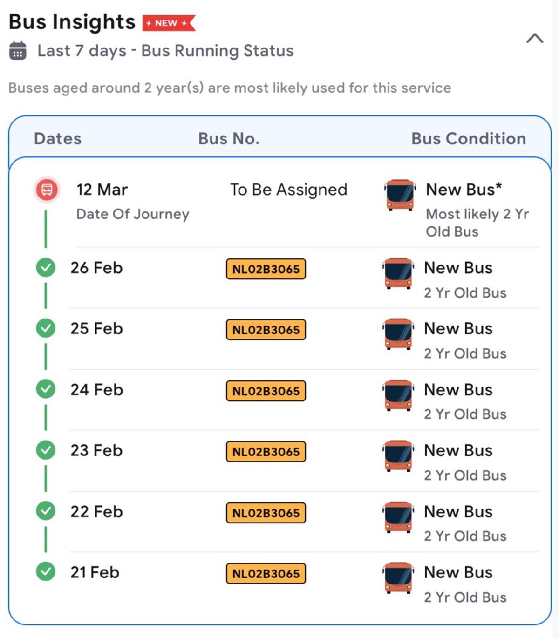
Task: Click bus number NL02B3065 for 22 Feb
Action: pyautogui.click(x=266, y=513)
